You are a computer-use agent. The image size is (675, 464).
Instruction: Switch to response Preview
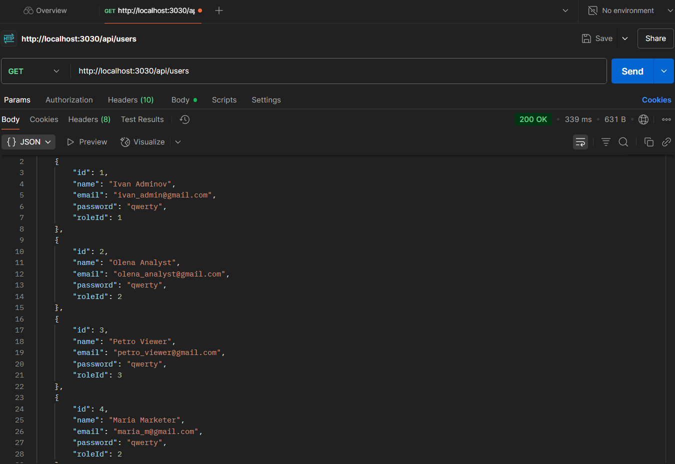click(87, 142)
